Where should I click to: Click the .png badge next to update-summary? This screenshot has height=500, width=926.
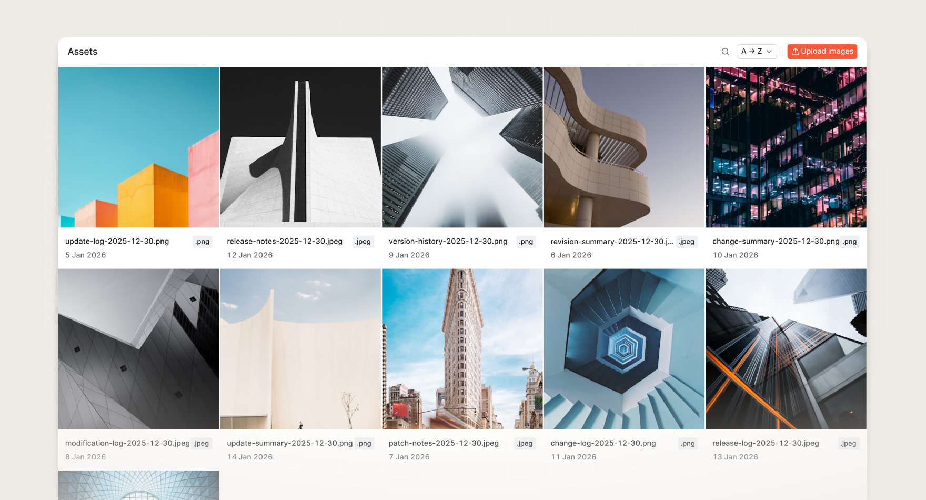pos(364,443)
